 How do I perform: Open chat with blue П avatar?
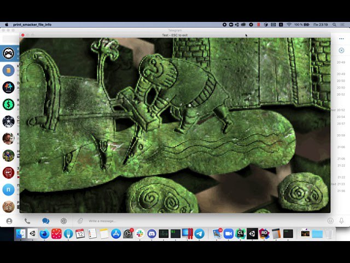pyautogui.click(x=9, y=190)
